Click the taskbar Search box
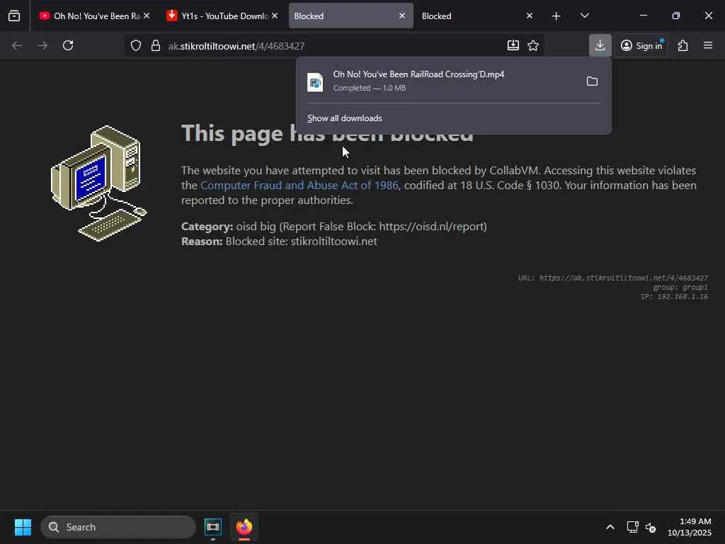 118,527
